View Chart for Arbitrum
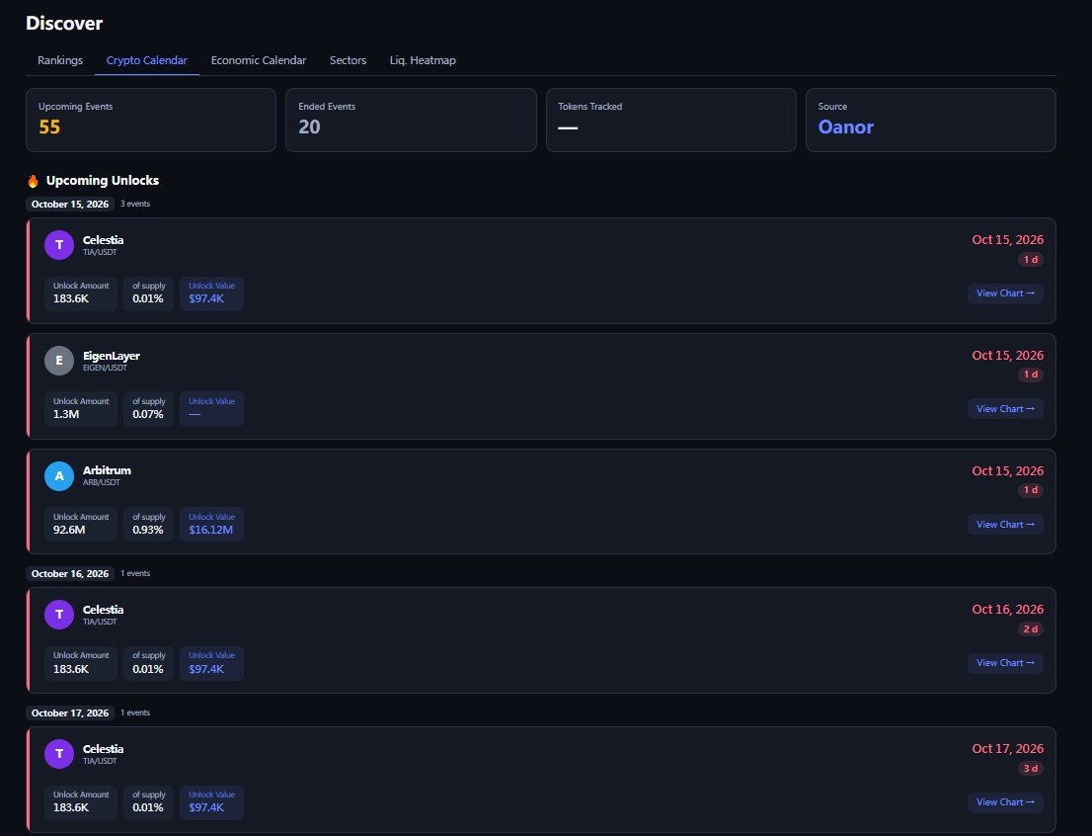 click(1005, 525)
